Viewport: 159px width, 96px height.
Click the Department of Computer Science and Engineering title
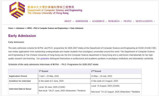(x=55, y=10)
